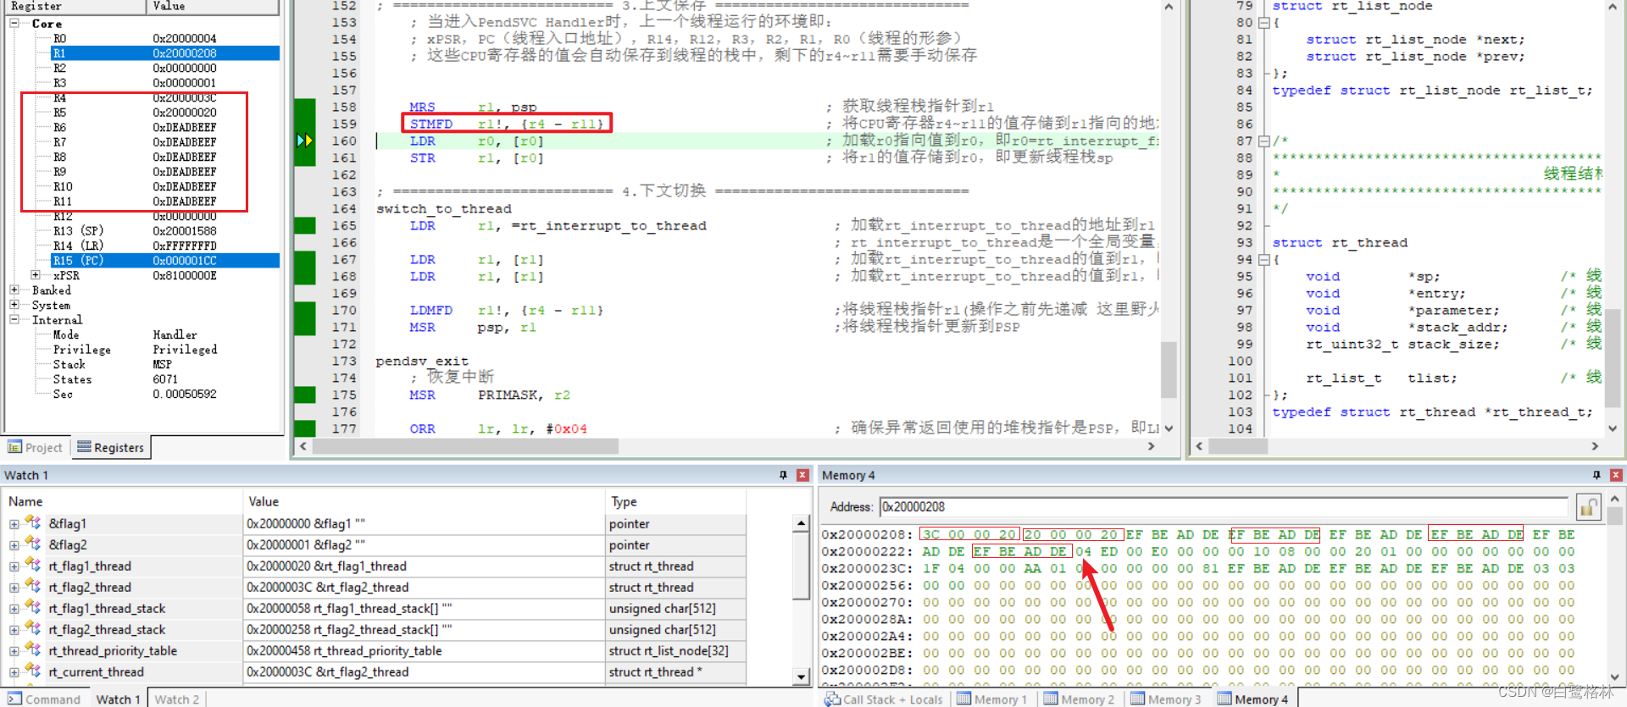Click the pendsv_exit label on line 173

point(422,361)
